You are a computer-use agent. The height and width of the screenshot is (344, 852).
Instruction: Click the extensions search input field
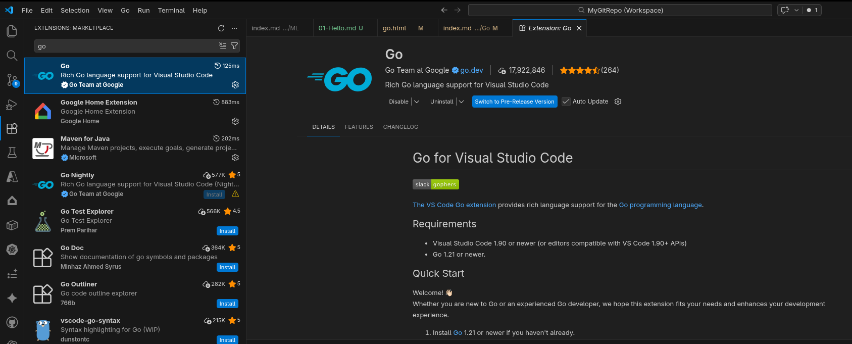coord(126,46)
